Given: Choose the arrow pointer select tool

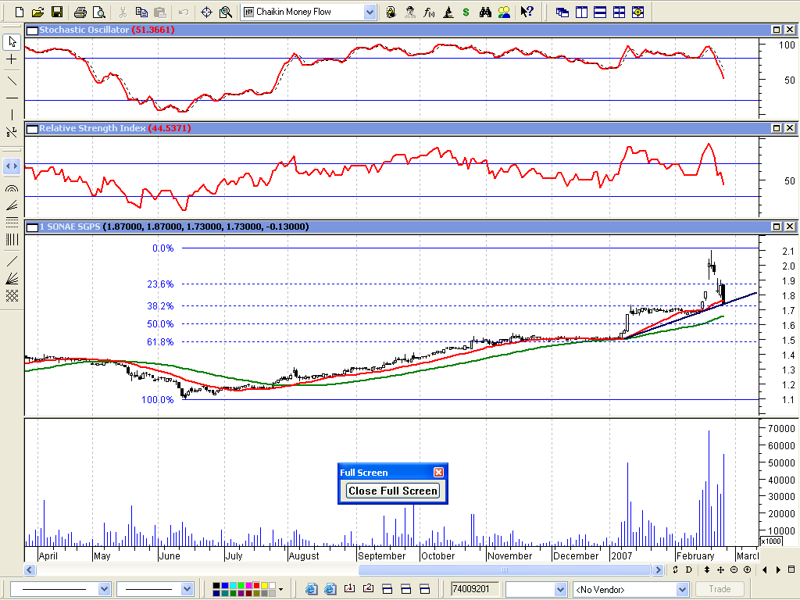Looking at the screenshot, I should click(x=12, y=41).
